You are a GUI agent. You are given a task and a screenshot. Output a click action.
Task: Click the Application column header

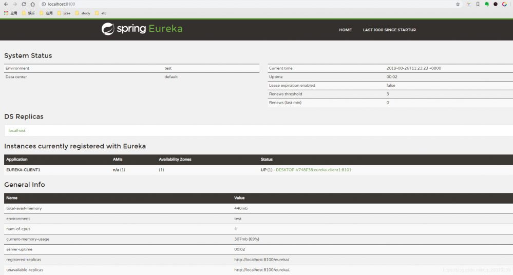coord(16,159)
